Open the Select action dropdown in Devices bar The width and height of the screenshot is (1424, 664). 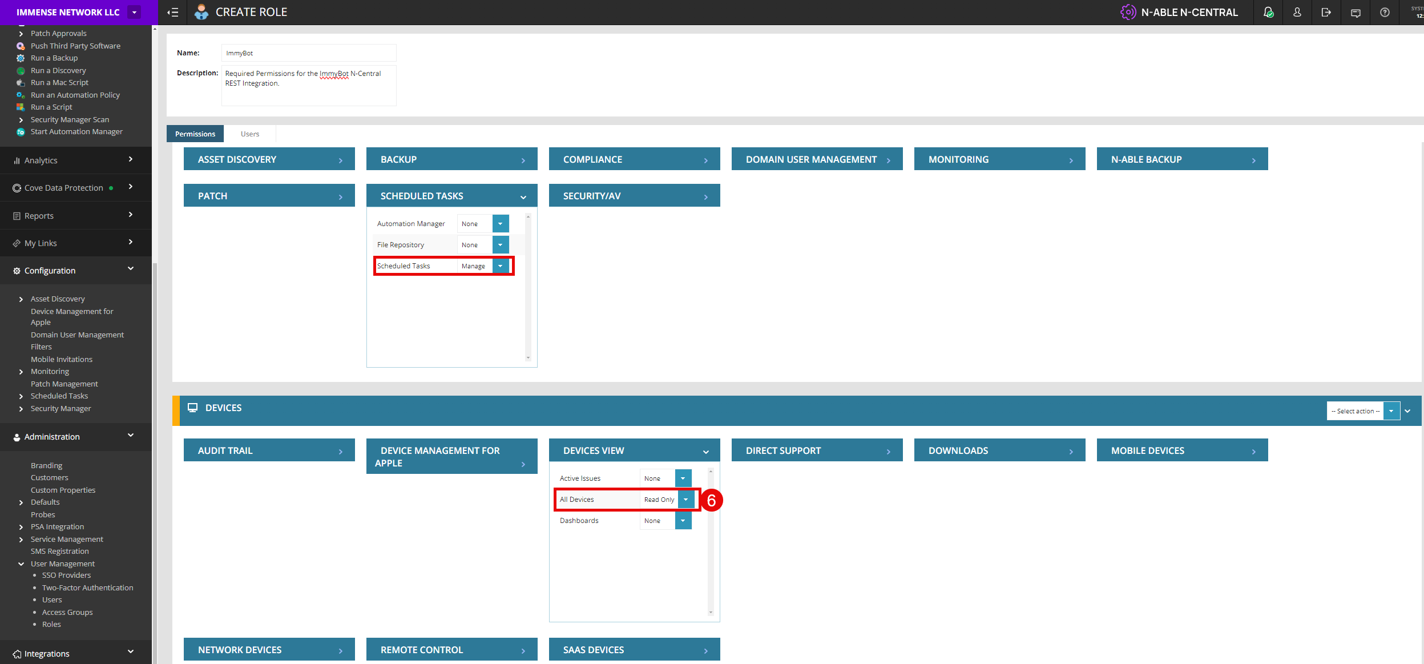(x=1391, y=411)
